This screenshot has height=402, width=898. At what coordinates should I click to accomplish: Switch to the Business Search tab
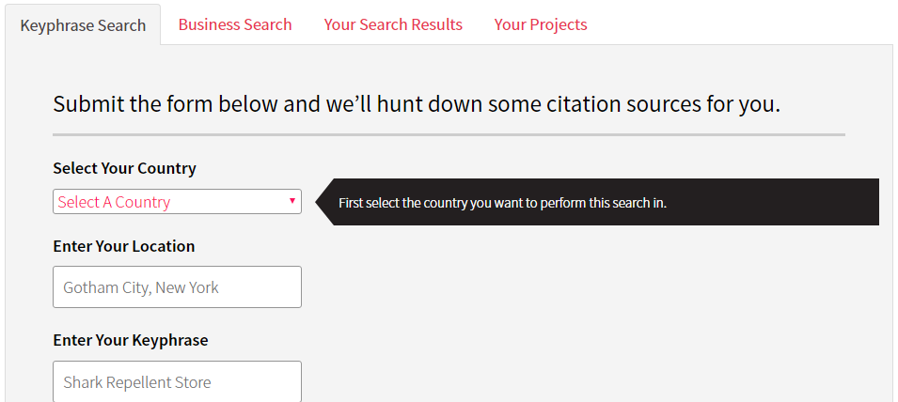click(235, 24)
